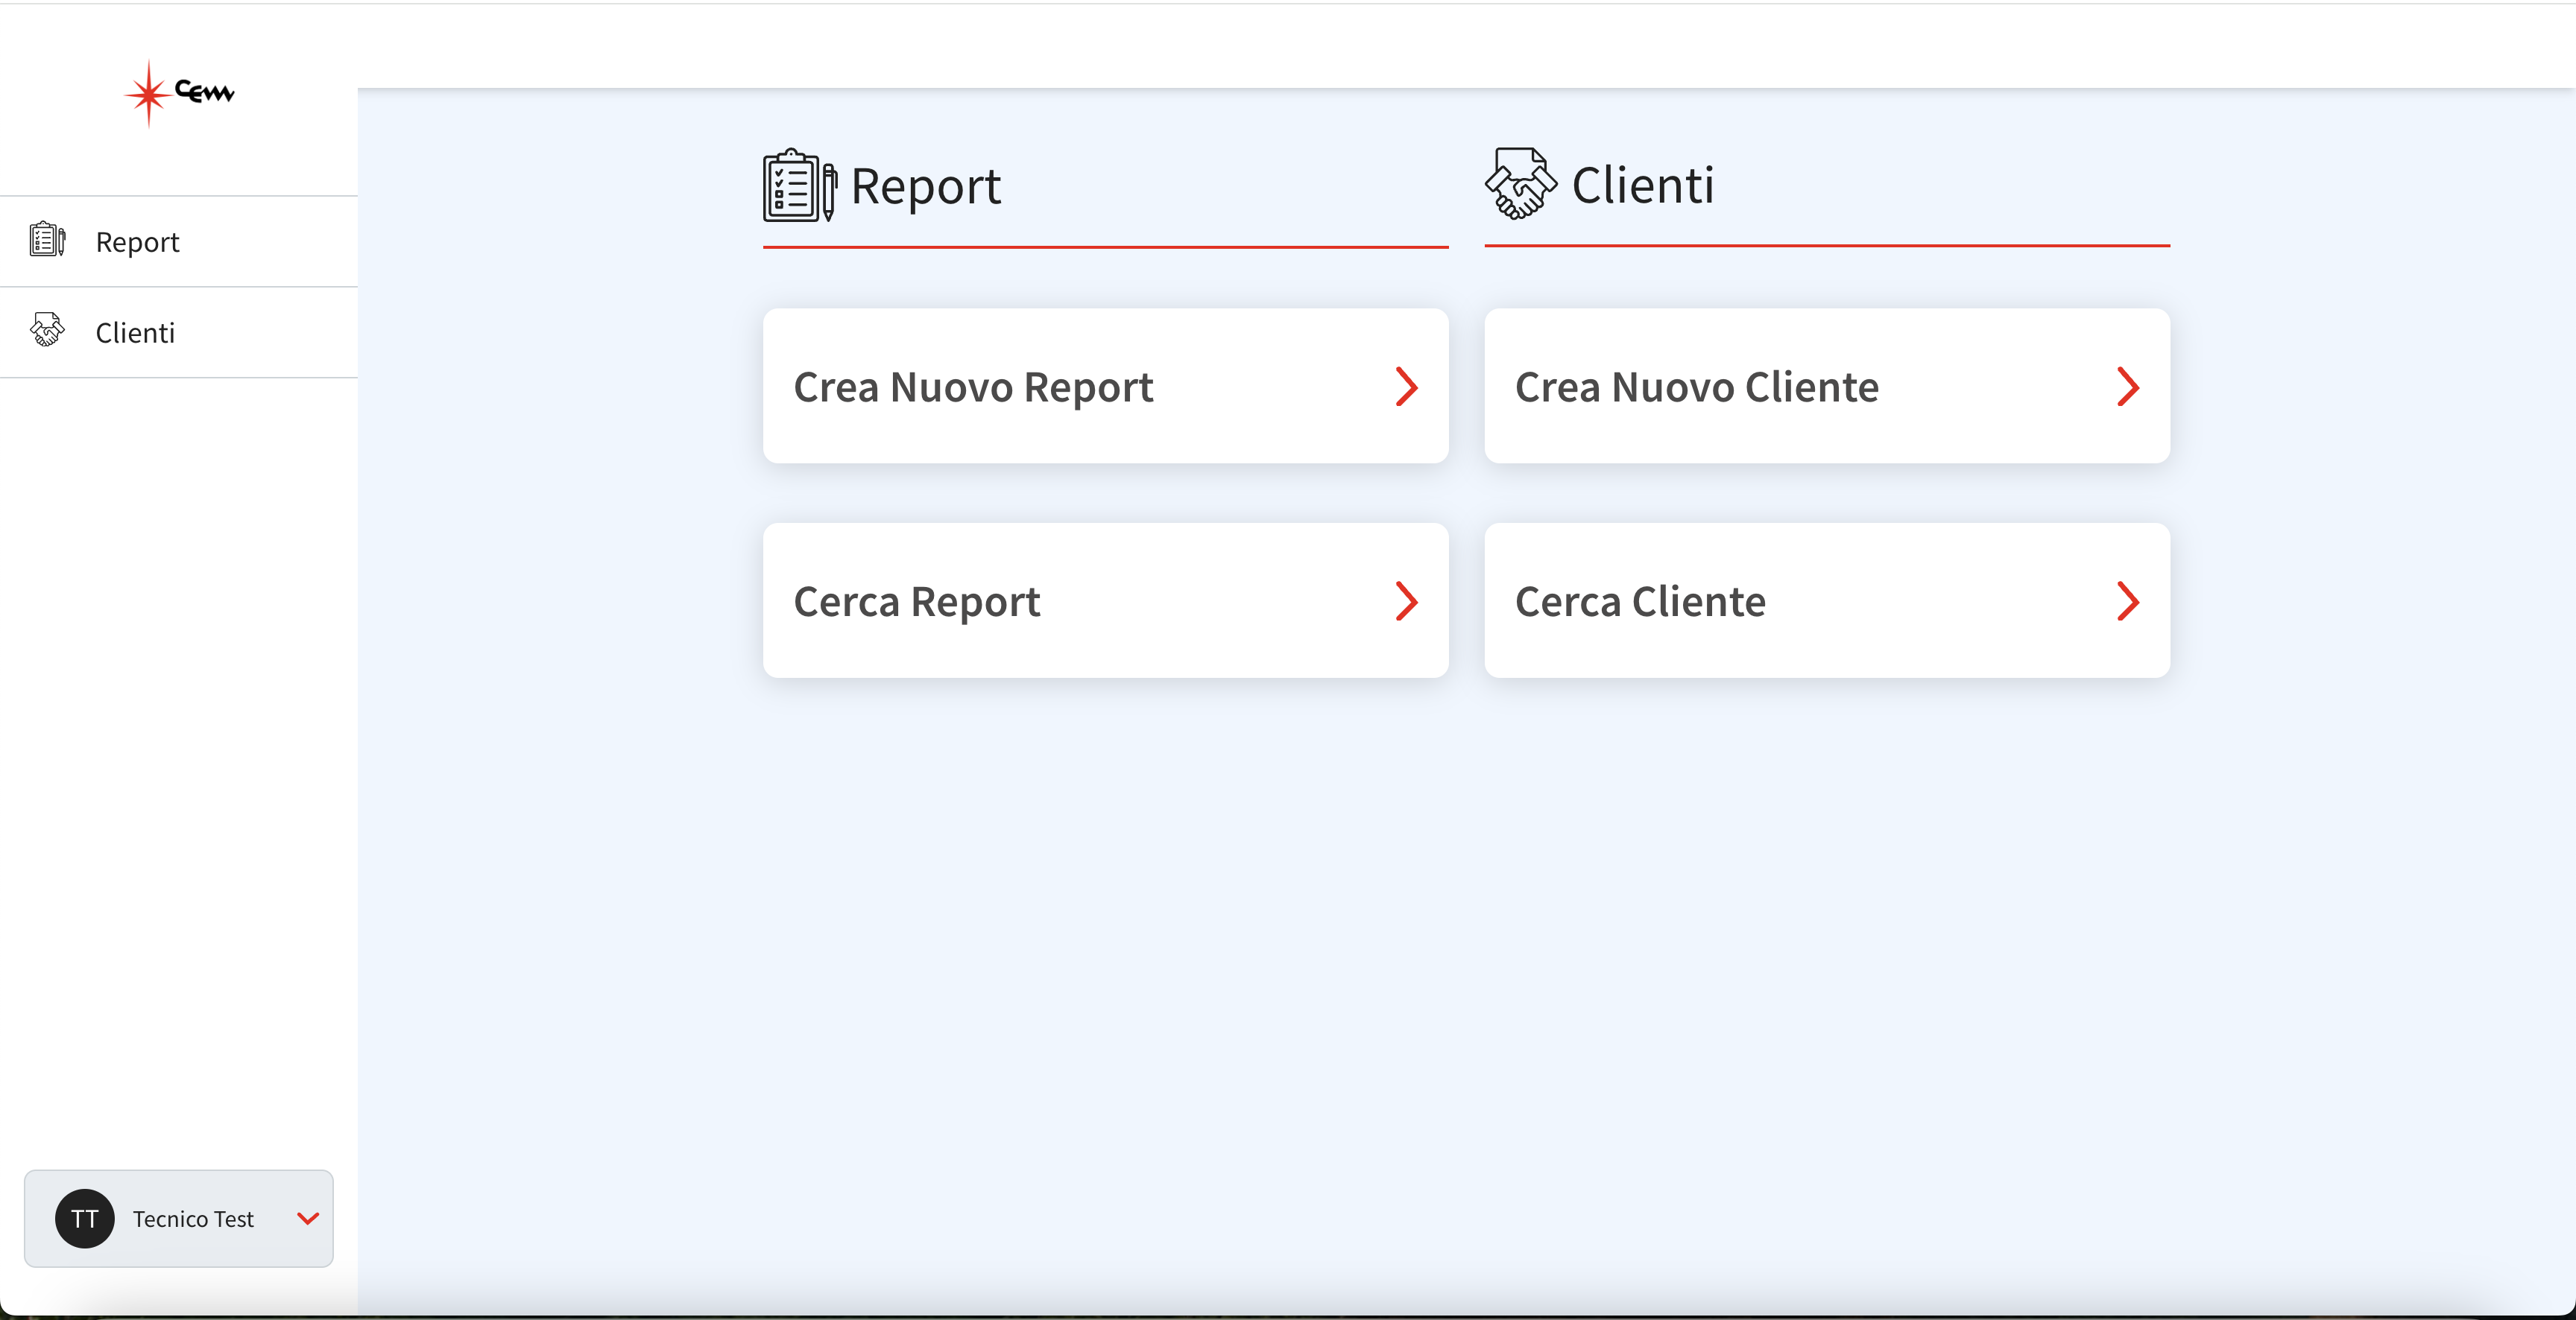Click the clipboard icon in sidebar Report
Viewport: 2576px width, 1320px height.
[x=47, y=240]
